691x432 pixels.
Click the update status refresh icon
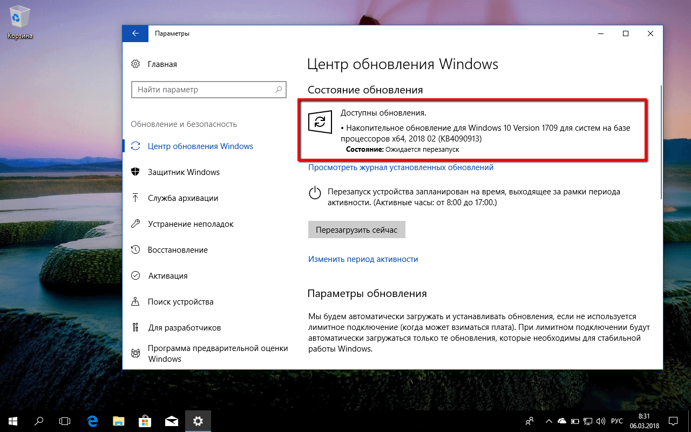(x=320, y=123)
